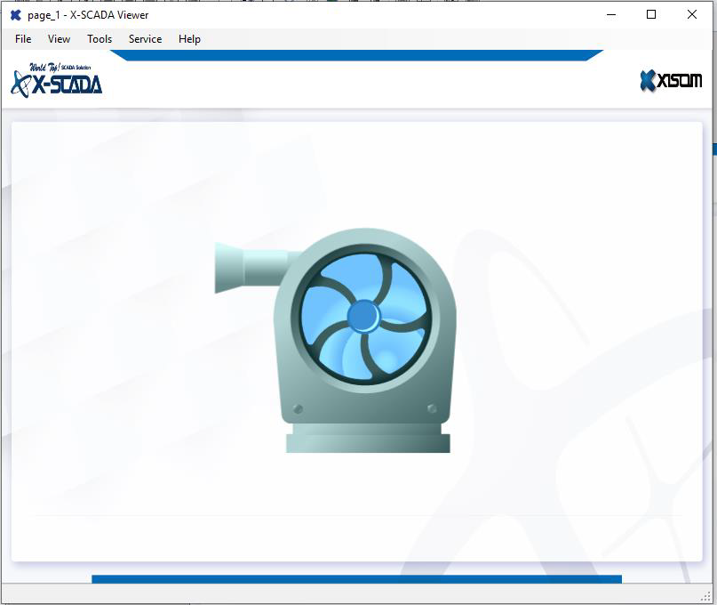Close the X-SCADA Viewer window
This screenshot has width=717, height=605.
[692, 14]
